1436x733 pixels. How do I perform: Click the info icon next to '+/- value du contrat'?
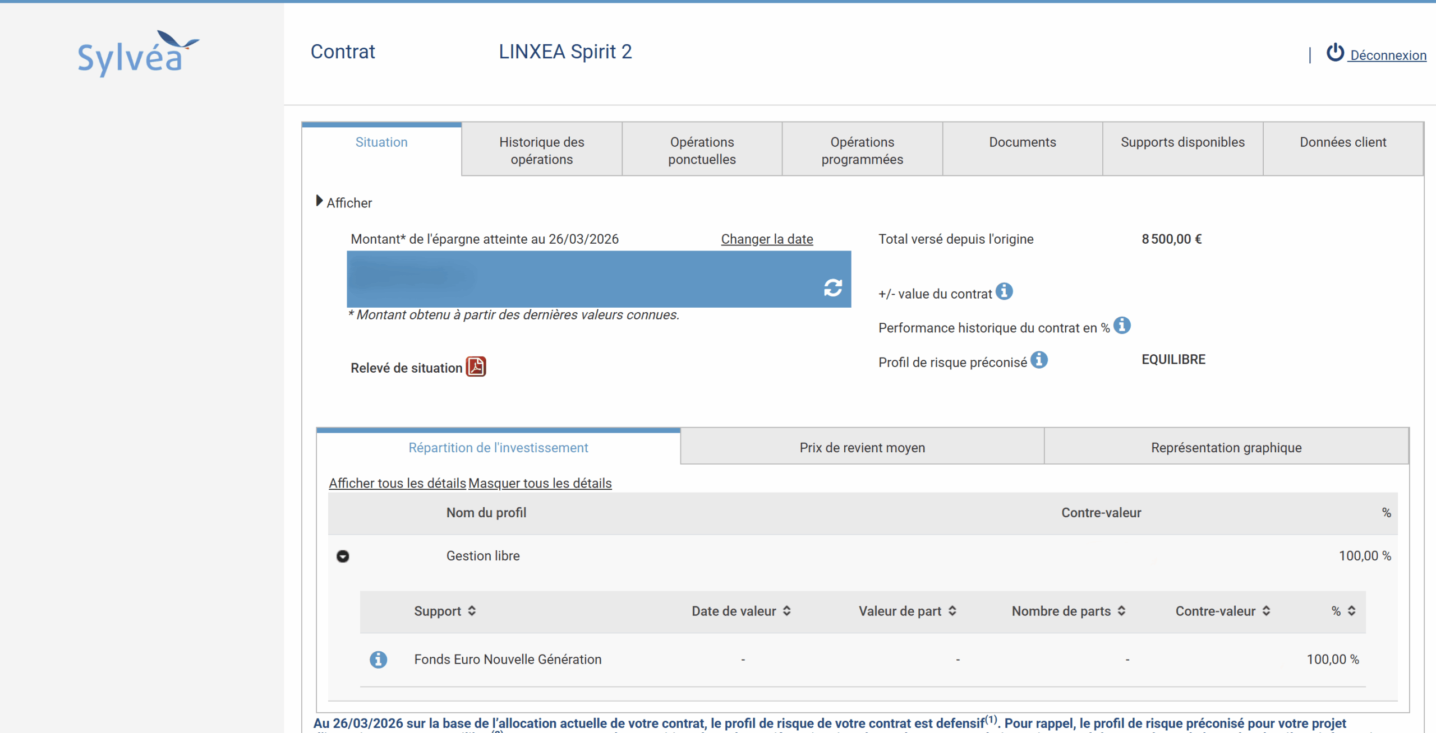pos(1005,291)
